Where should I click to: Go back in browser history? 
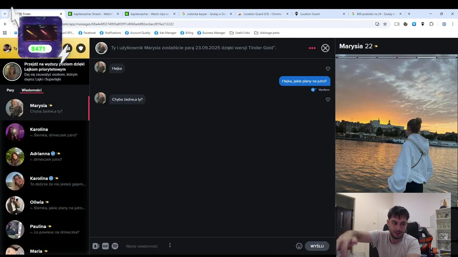(x=5, y=24)
